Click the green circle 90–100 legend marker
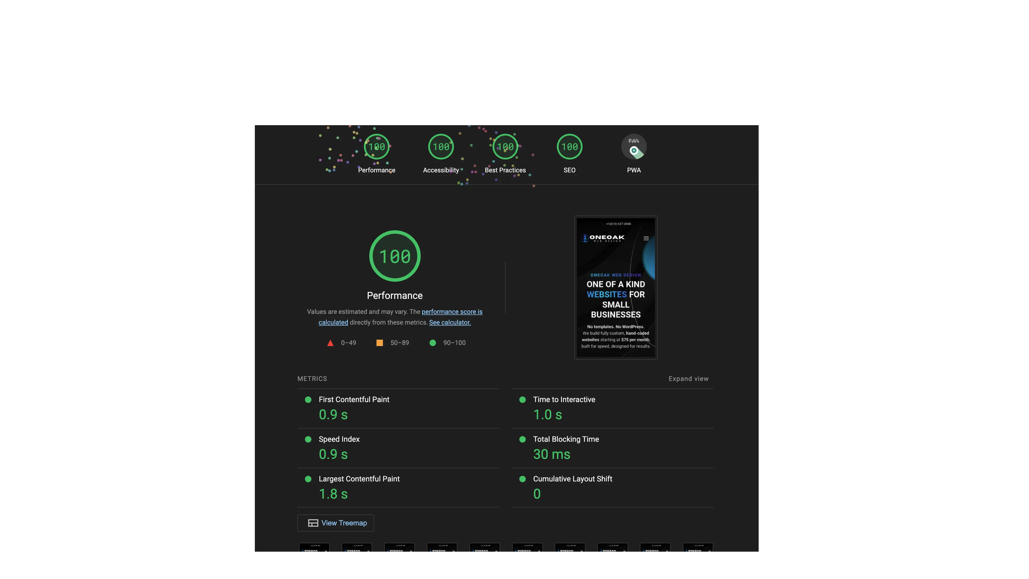The width and height of the screenshot is (1029, 579). (433, 343)
